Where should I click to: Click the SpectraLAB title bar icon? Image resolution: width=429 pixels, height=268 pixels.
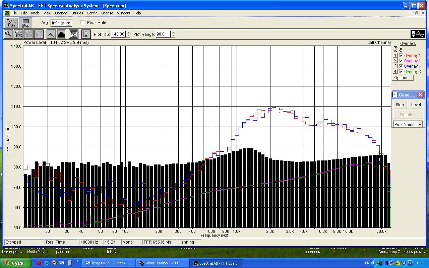tap(6, 6)
